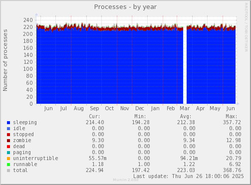Click the 'total' legend label
Image resolution: width=251 pixels, height=185 pixels.
tap(20, 170)
